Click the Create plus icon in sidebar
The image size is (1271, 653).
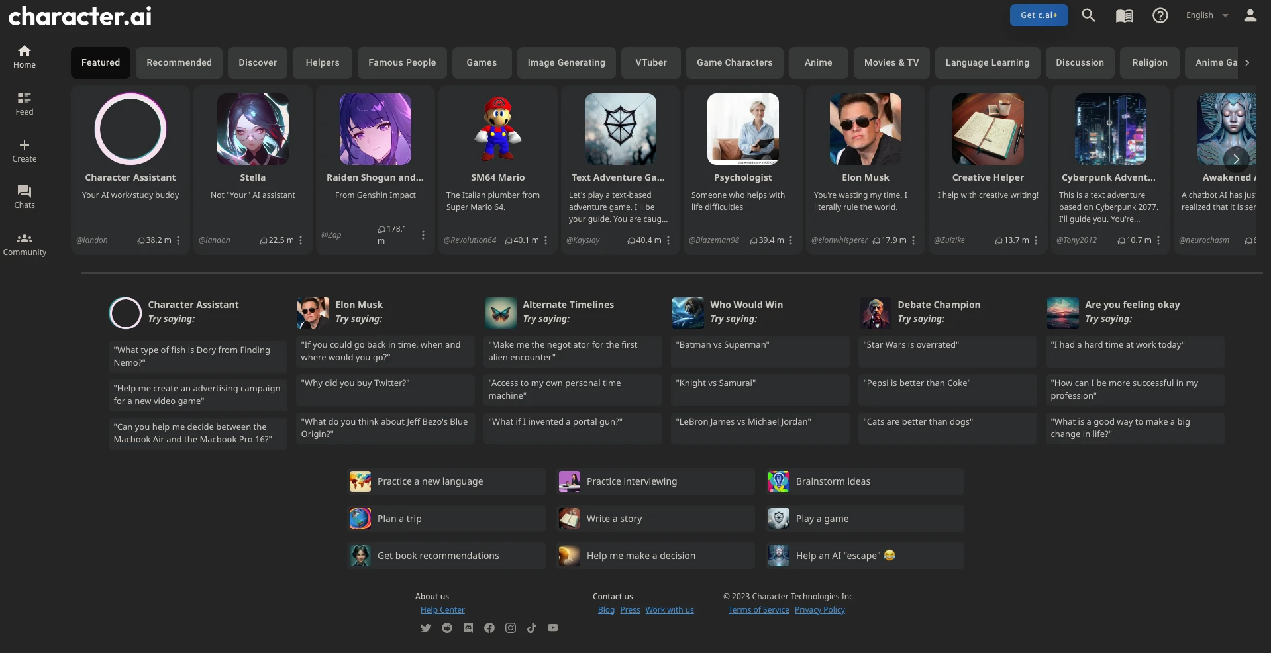tap(25, 145)
